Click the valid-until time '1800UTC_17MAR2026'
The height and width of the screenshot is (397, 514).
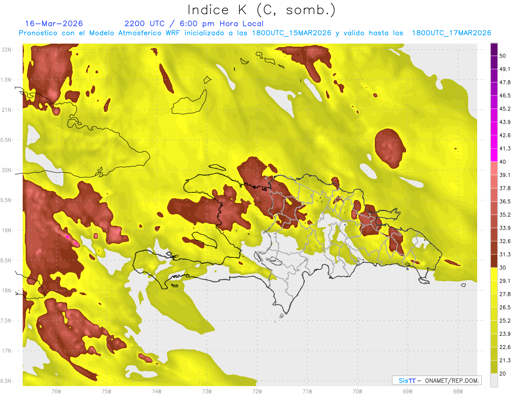click(451, 33)
